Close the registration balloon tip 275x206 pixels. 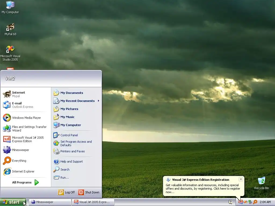point(241,179)
